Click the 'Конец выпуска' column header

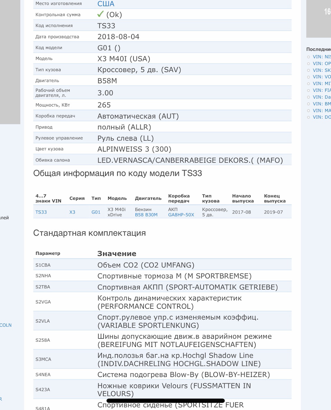pos(275,199)
